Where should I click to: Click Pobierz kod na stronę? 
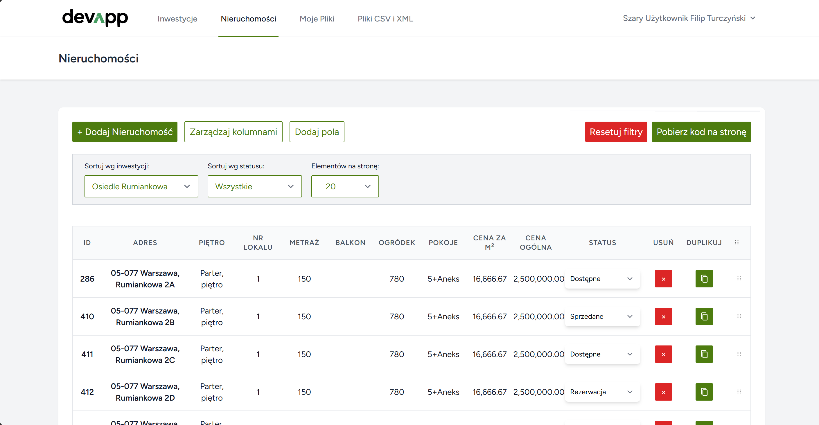(x=701, y=132)
